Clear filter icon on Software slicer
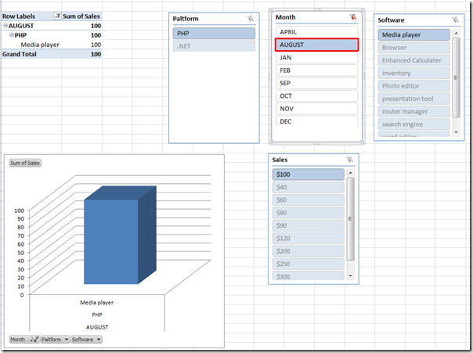 pyautogui.click(x=454, y=19)
